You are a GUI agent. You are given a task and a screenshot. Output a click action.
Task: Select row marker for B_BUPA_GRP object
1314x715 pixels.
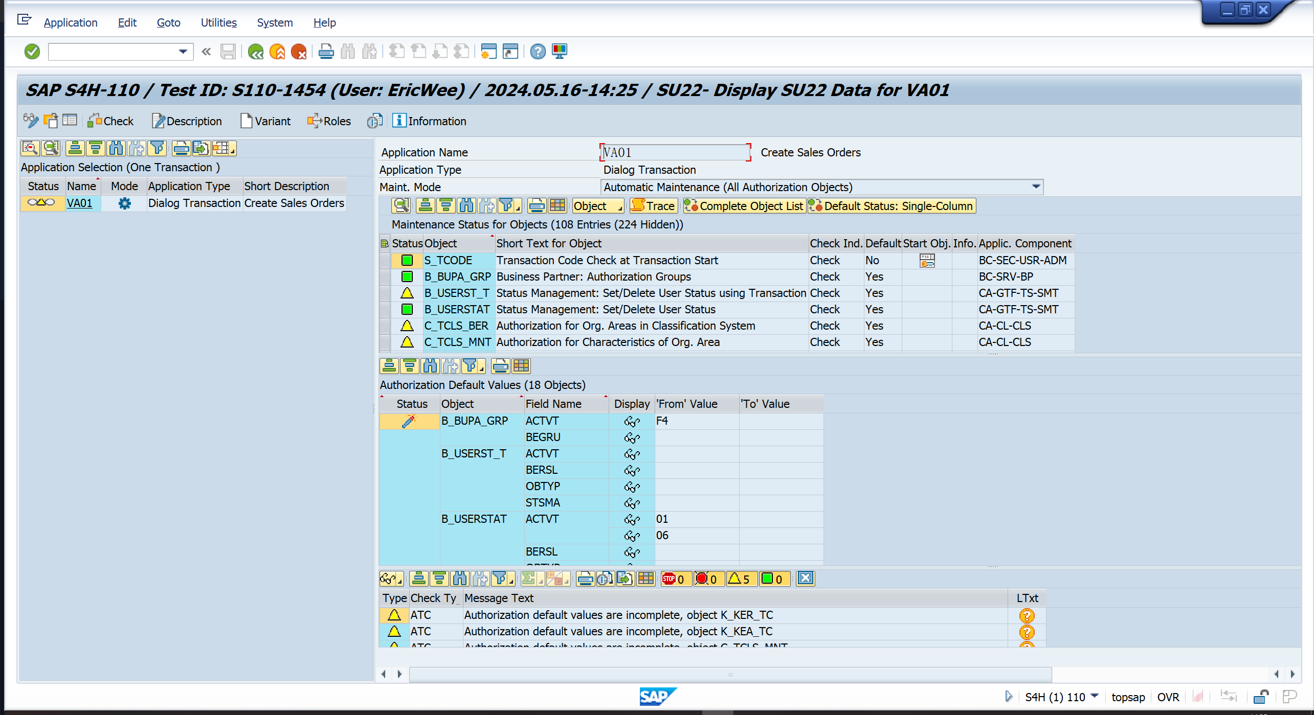(x=385, y=277)
